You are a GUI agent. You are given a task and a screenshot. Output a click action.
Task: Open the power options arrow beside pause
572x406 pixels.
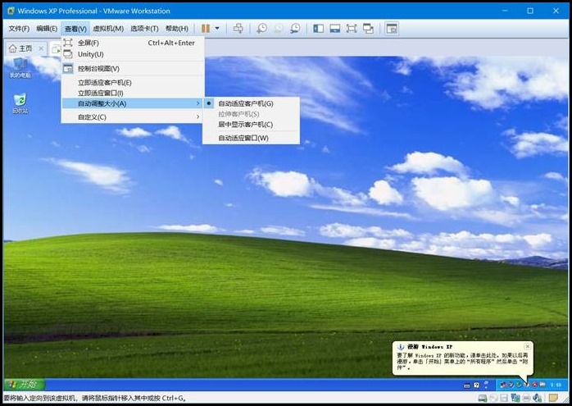pyautogui.click(x=217, y=29)
